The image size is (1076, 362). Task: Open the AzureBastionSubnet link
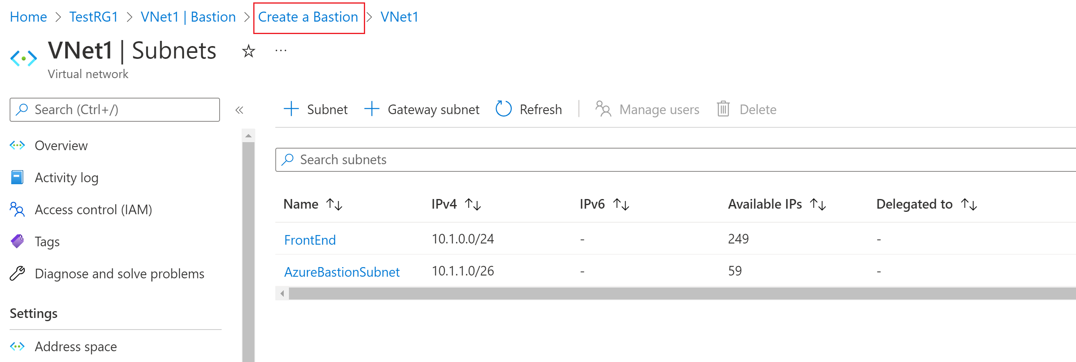(342, 272)
